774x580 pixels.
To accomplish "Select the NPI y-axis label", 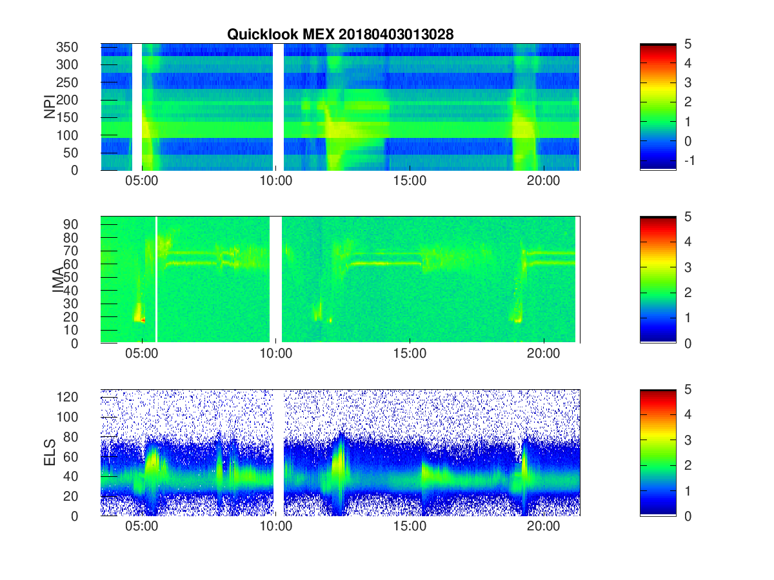I will (x=50, y=107).
